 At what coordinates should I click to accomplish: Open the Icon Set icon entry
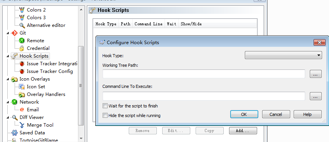click(22, 87)
